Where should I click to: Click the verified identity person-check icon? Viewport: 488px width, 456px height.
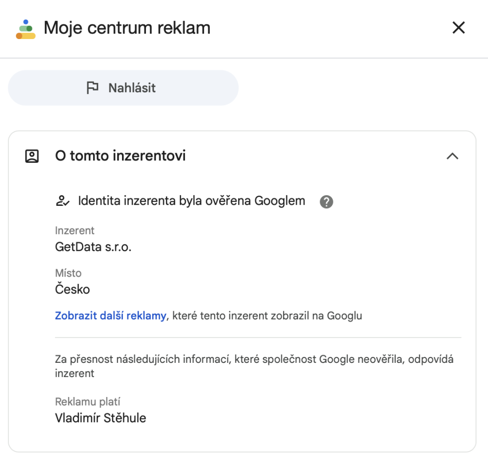click(x=63, y=201)
